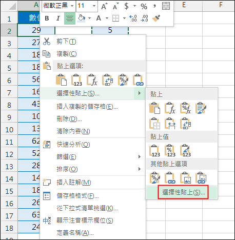Screen dimensions: 235x240
Task: Click submenu Values & number formatting icon
Action: [x=170, y=151]
